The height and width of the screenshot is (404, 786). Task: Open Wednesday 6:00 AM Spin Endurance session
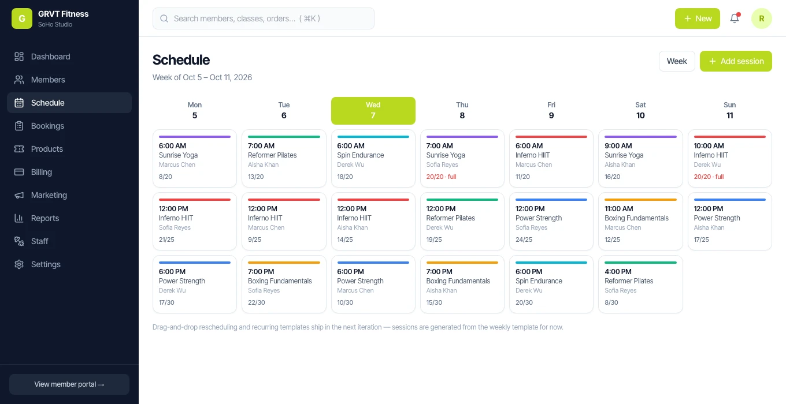pyautogui.click(x=373, y=159)
